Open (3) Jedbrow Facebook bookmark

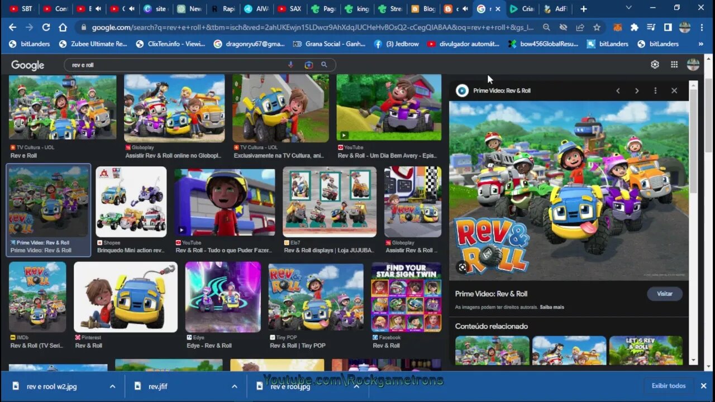point(397,44)
